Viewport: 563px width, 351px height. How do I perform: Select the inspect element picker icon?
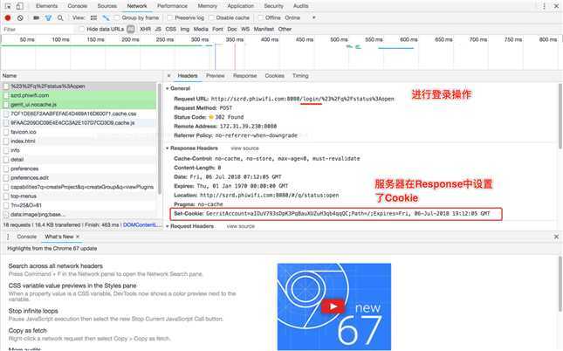tap(8, 6)
